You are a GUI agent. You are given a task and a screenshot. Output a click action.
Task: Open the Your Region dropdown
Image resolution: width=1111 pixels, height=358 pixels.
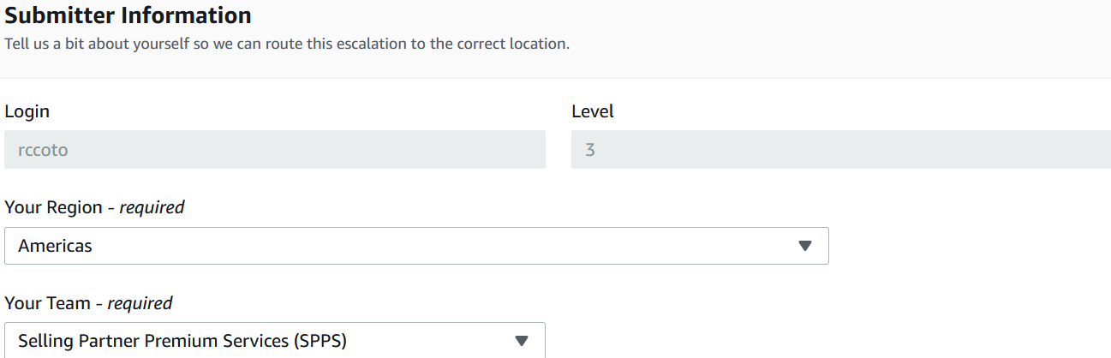[416, 246]
